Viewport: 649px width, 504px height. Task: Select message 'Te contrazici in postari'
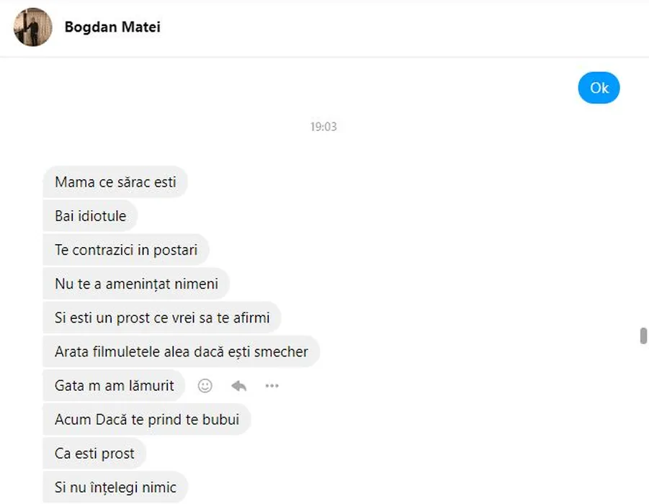pyautogui.click(x=126, y=250)
